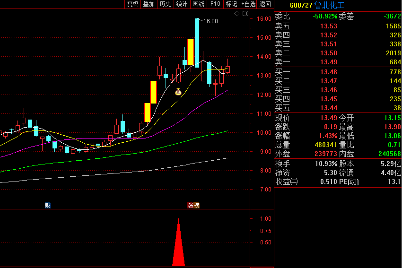Open 统计 statistics option
This screenshot has width=402, height=268.
pos(182,4)
